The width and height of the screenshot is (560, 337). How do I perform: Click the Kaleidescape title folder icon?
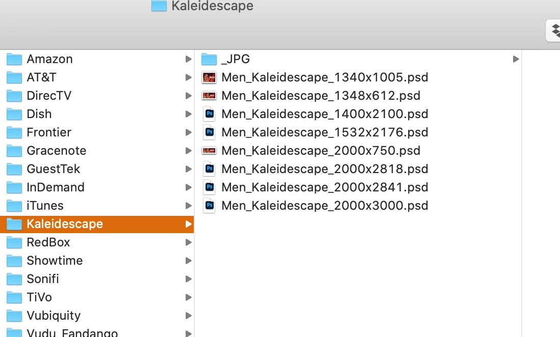tap(159, 6)
